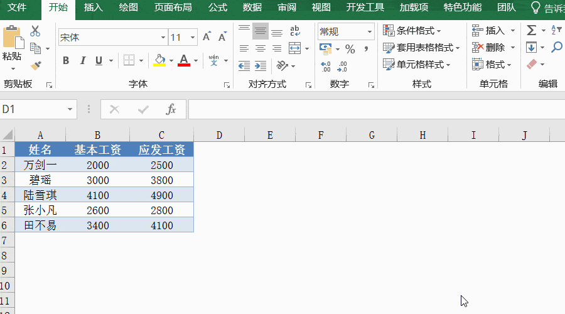Toggle Wrap Text (ab icon)

295,31
